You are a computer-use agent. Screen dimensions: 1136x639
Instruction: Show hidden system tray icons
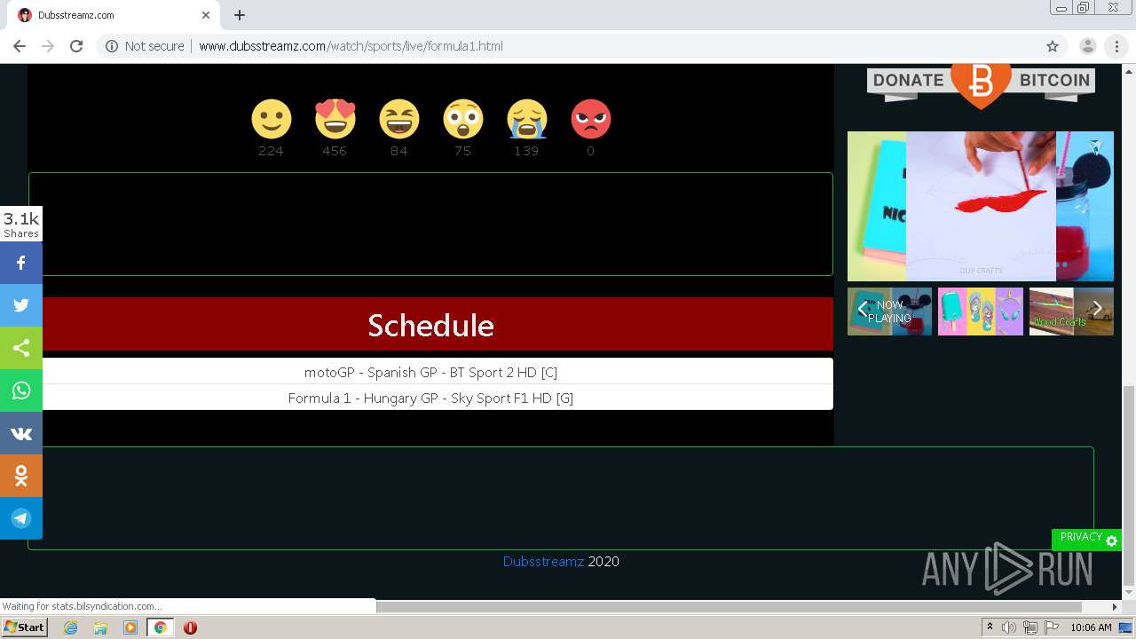pyautogui.click(x=990, y=627)
